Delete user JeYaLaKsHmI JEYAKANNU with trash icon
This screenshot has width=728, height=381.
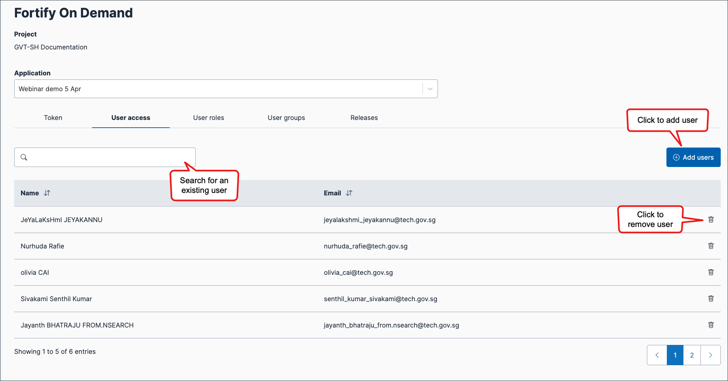coord(711,219)
